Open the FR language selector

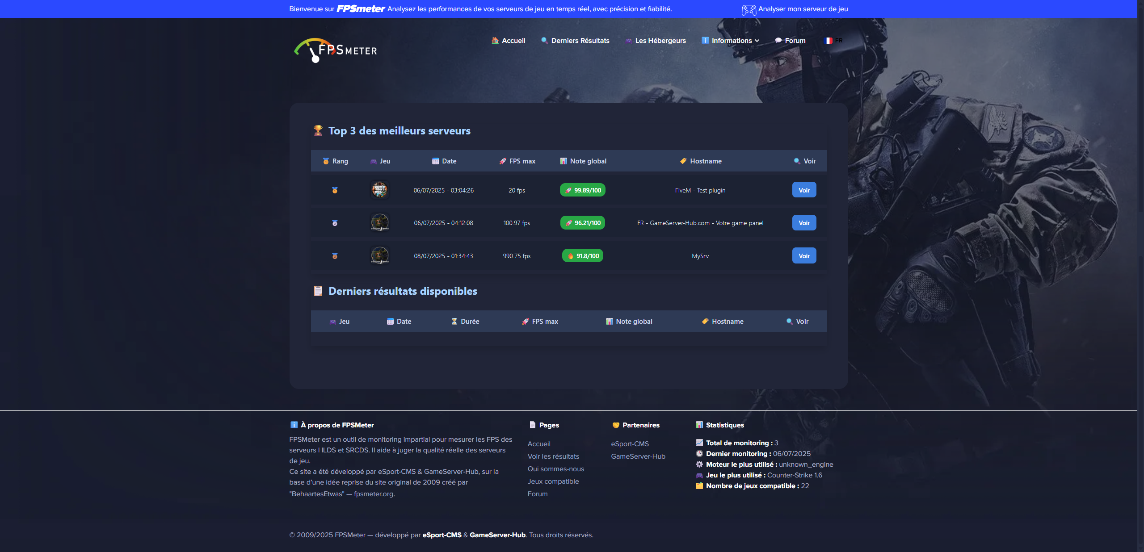[x=838, y=41]
